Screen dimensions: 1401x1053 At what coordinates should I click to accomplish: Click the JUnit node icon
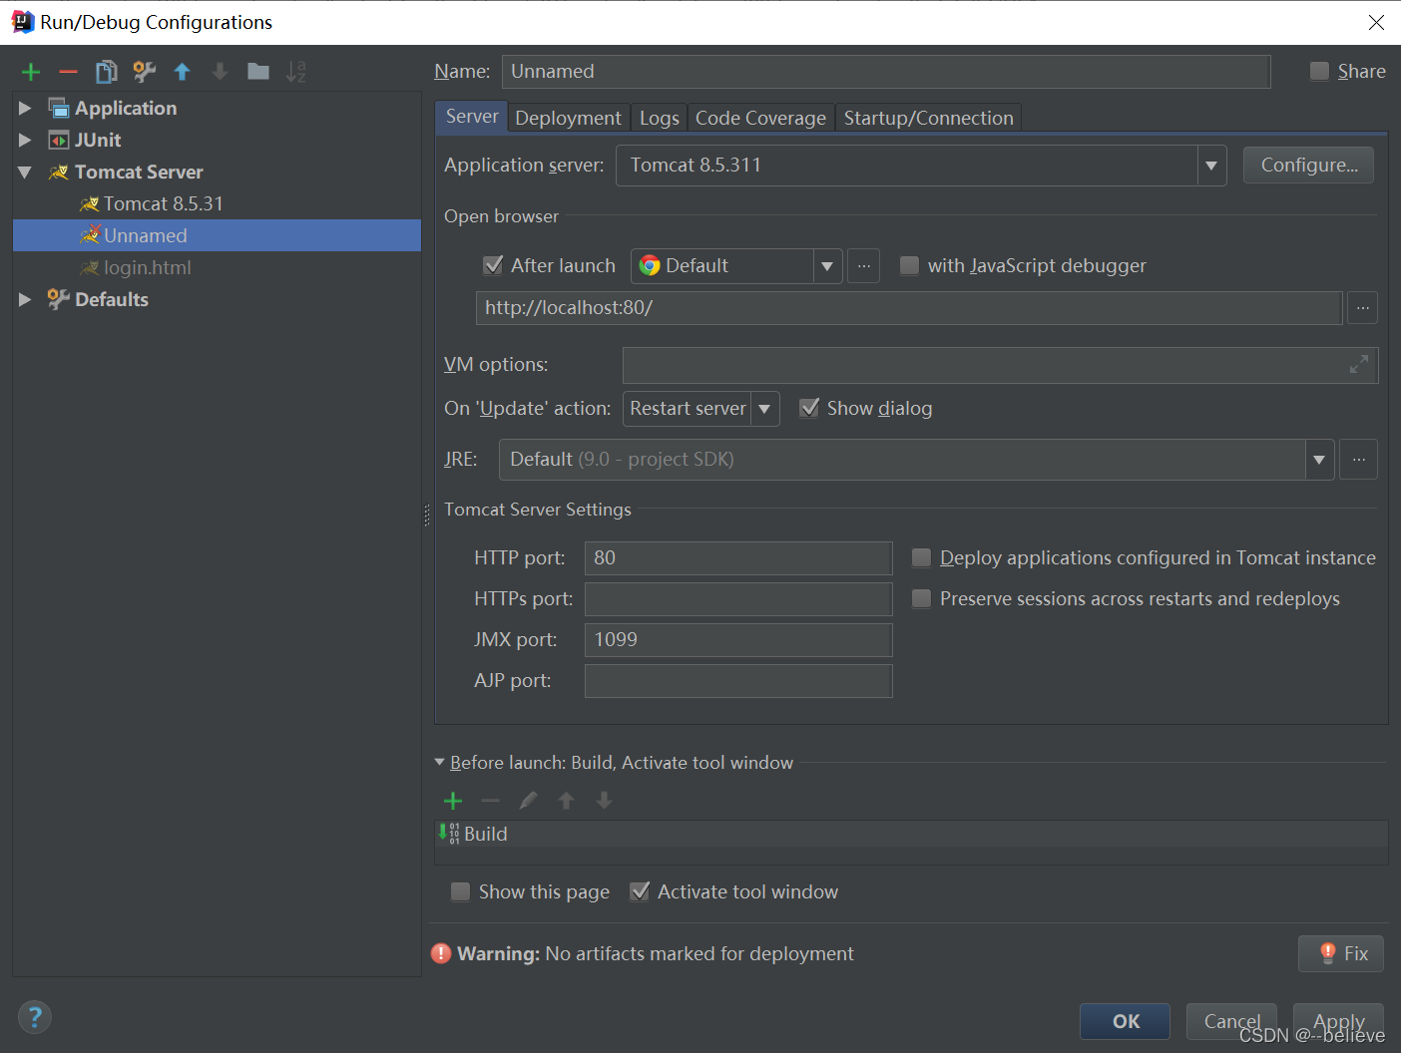pos(59,140)
